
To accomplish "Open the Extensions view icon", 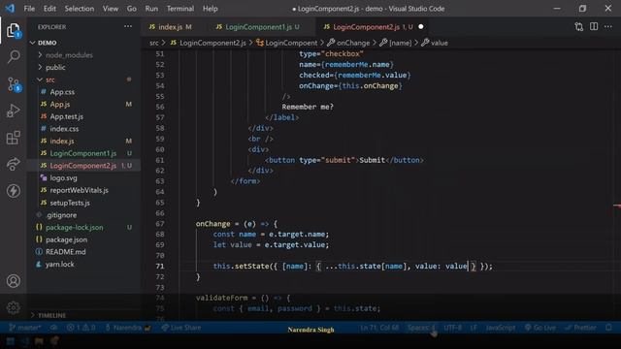I will tap(13, 138).
